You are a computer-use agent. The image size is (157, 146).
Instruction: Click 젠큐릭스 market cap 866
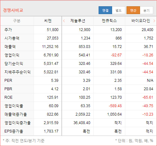(x=119, y=38)
